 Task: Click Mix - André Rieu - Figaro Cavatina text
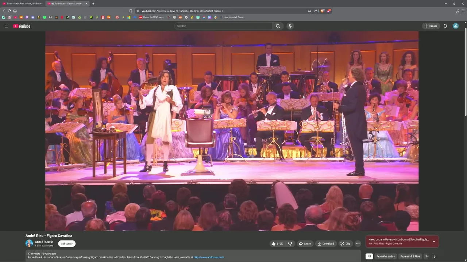click(385, 243)
